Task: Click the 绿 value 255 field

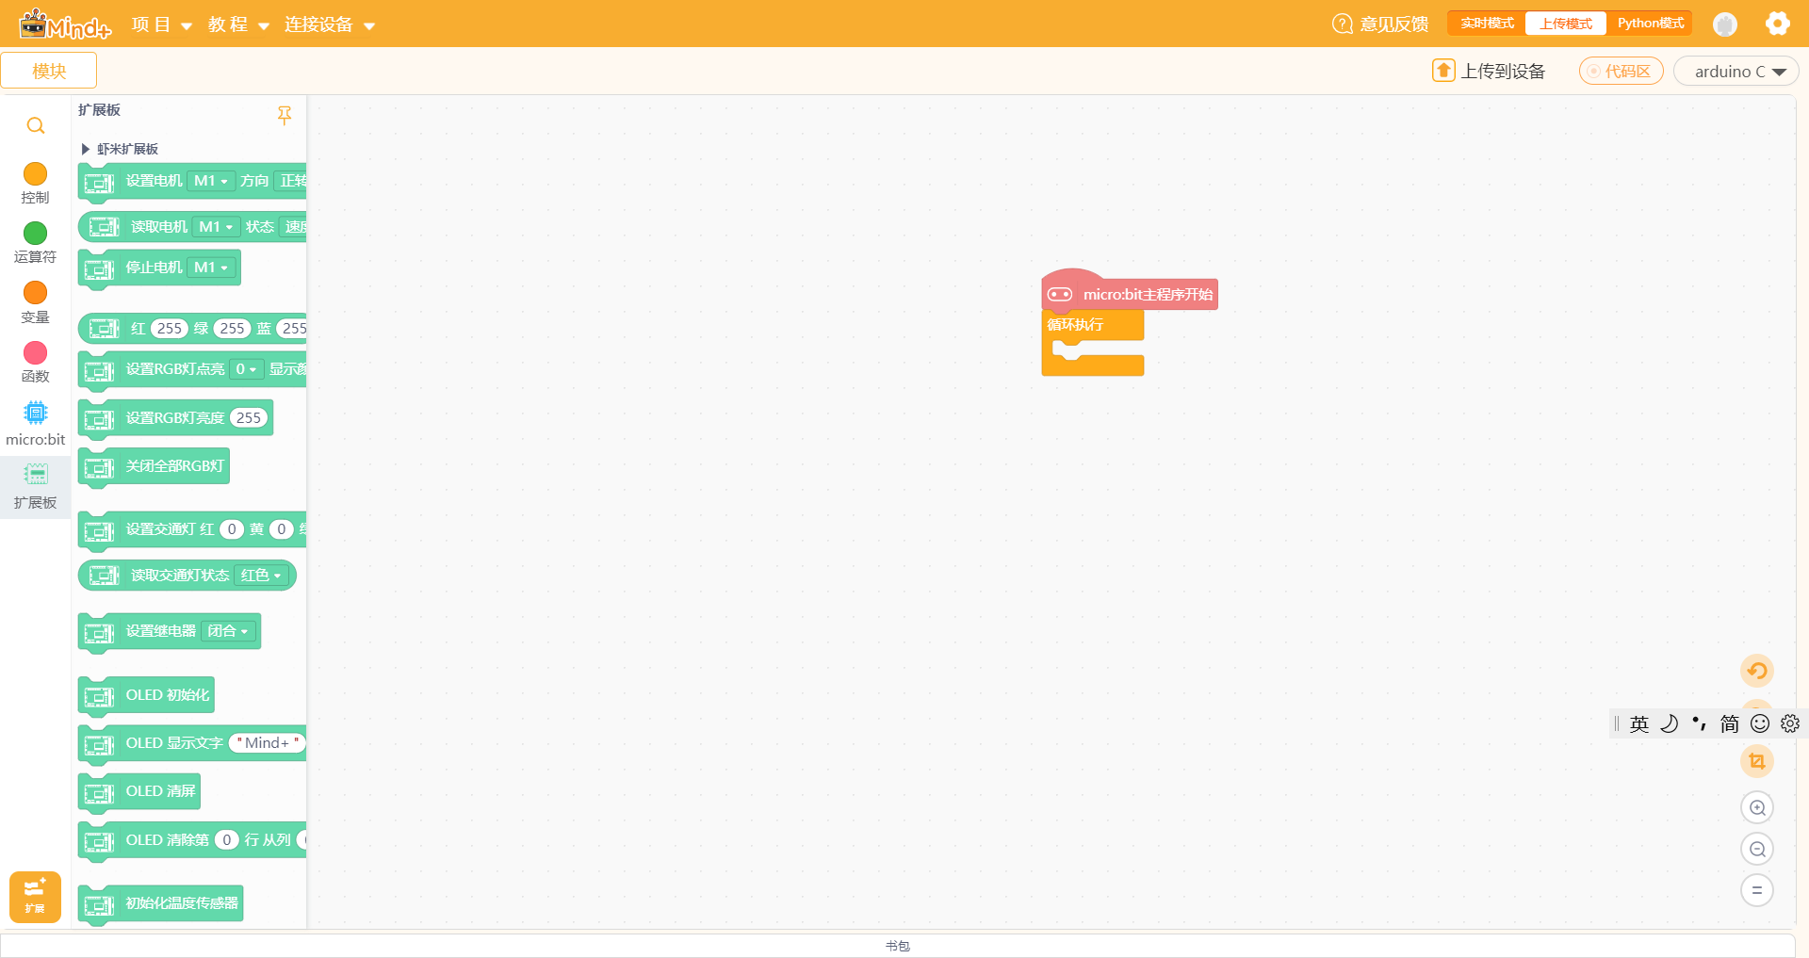Action: coord(232,329)
